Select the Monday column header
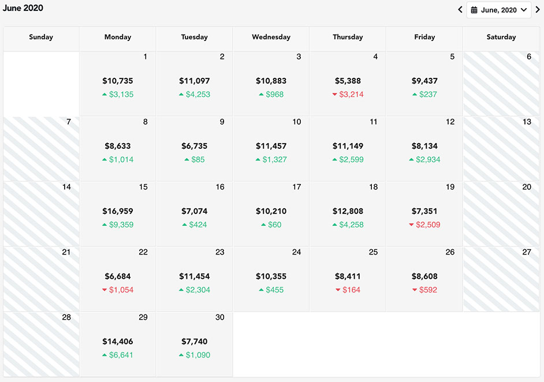The image size is (544, 382). click(118, 37)
